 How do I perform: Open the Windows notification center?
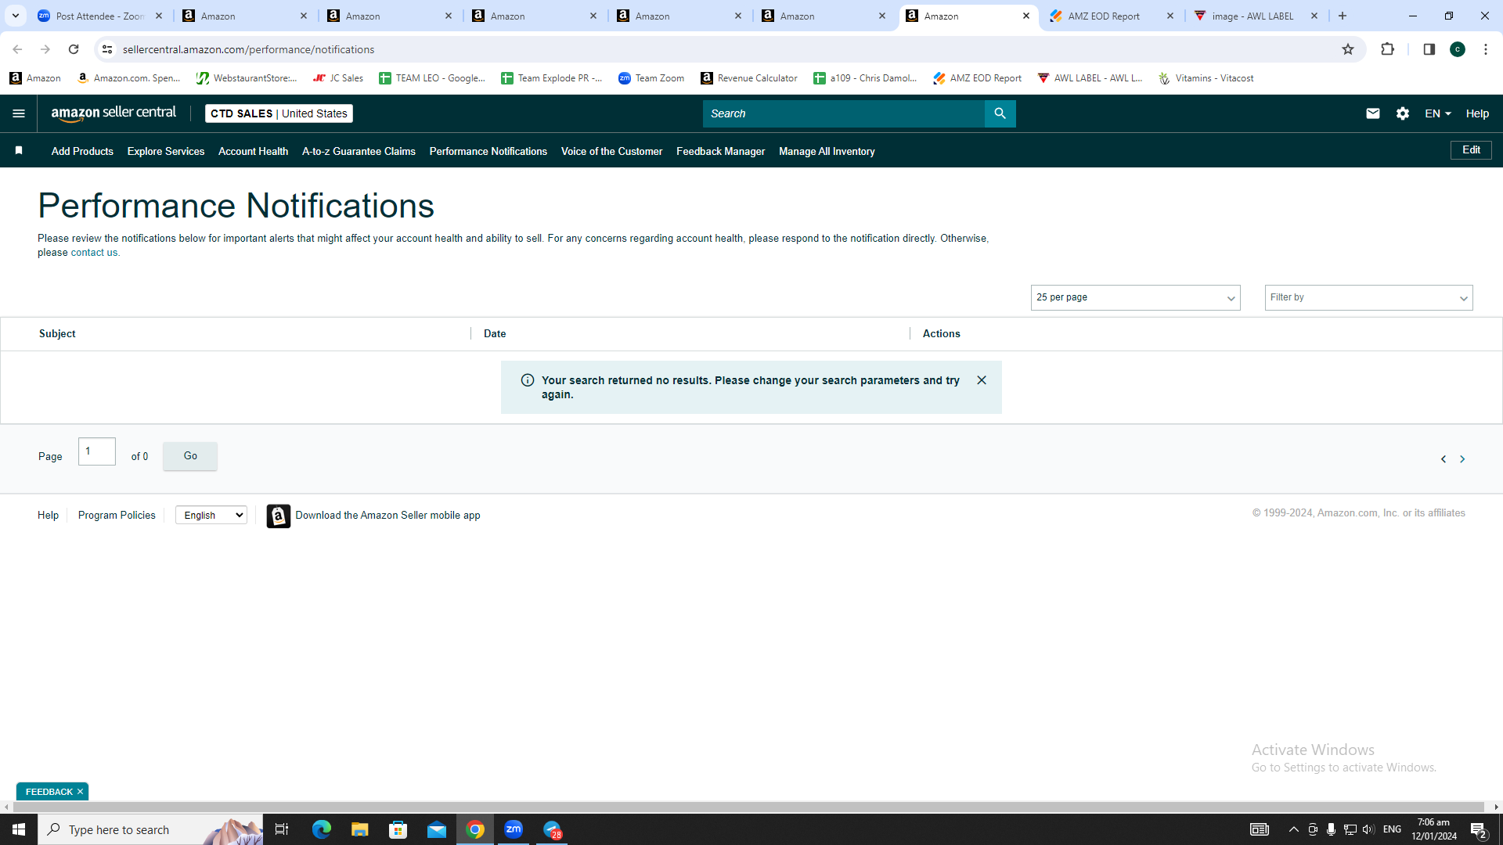(1479, 829)
